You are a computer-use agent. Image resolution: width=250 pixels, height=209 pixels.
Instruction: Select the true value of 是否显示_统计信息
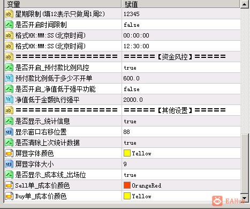click(x=130, y=121)
